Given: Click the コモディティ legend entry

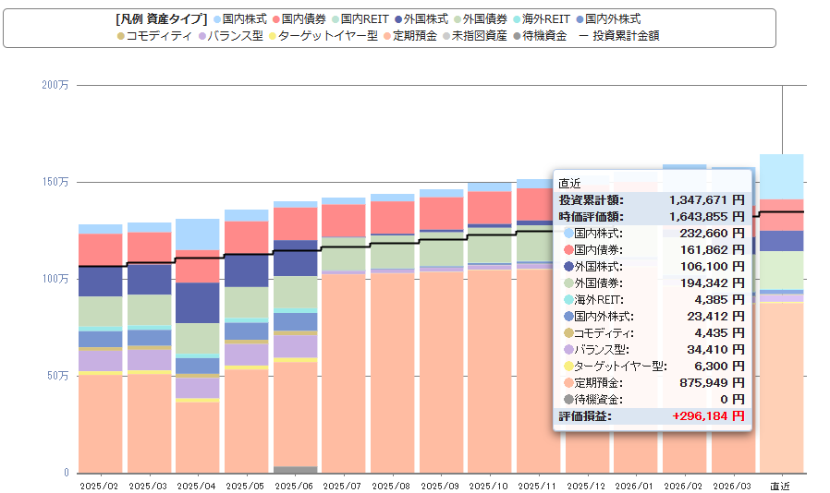Looking at the screenshot, I should coord(157,36).
